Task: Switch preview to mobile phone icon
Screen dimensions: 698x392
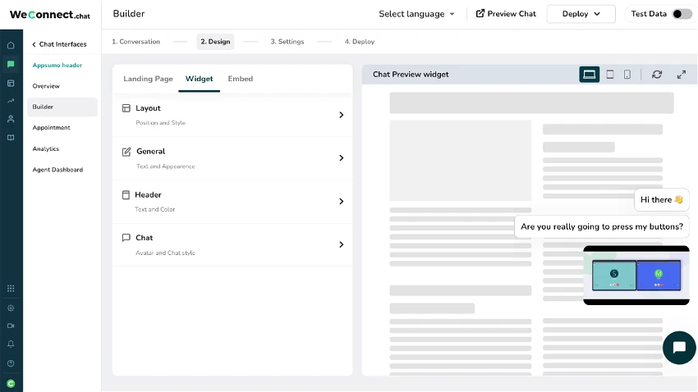Action: click(627, 75)
